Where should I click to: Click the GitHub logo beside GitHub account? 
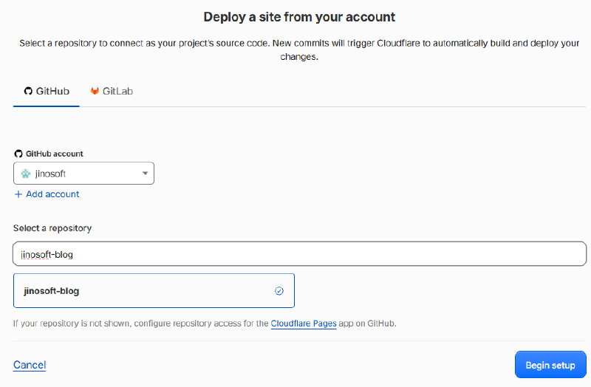pos(18,154)
